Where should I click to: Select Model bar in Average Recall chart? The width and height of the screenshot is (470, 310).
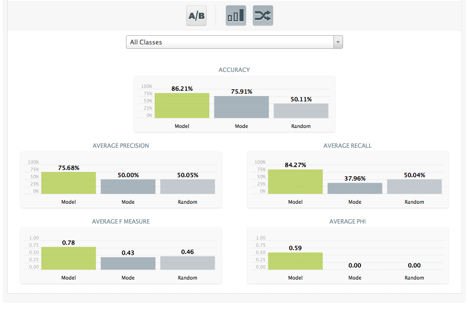(x=295, y=182)
